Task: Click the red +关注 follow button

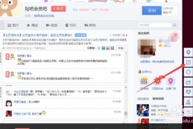Action: click(58, 9)
